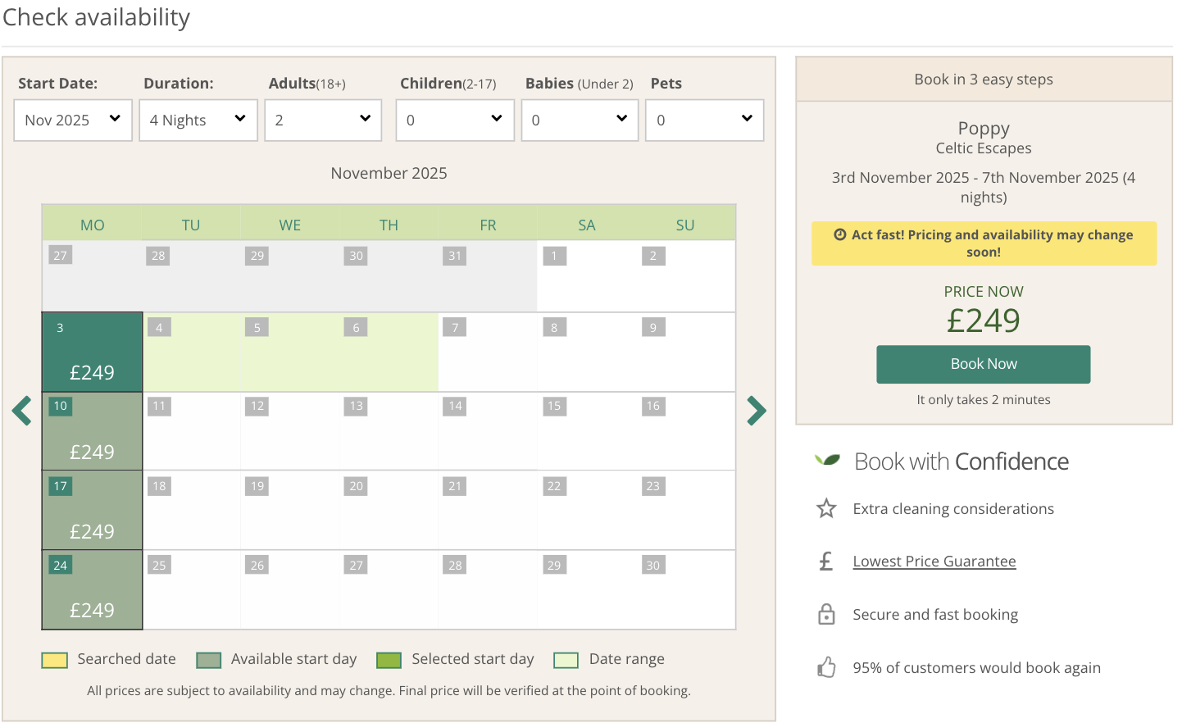The height and width of the screenshot is (723, 1182).
Task: Click the pale Date range legend swatch
Action: 566,660
